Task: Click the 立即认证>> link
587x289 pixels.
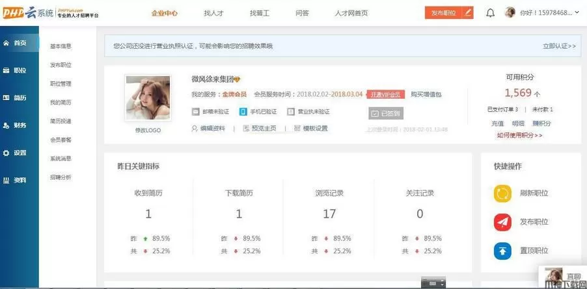Action: tap(559, 46)
